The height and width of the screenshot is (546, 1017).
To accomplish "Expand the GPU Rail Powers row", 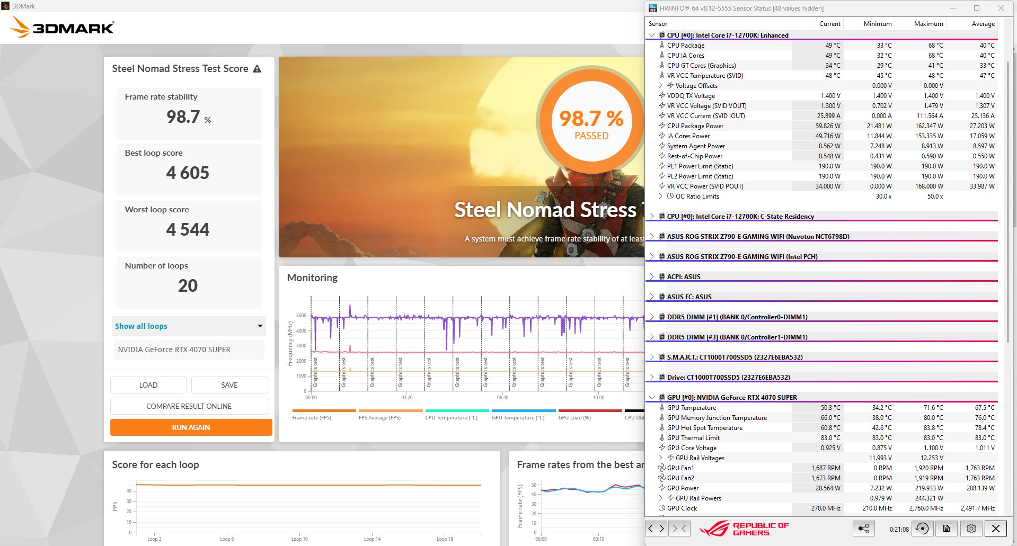I will [x=660, y=498].
